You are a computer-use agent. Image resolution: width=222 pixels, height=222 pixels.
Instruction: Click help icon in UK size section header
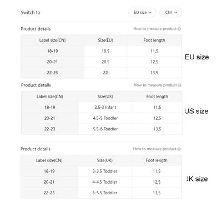tap(179, 149)
